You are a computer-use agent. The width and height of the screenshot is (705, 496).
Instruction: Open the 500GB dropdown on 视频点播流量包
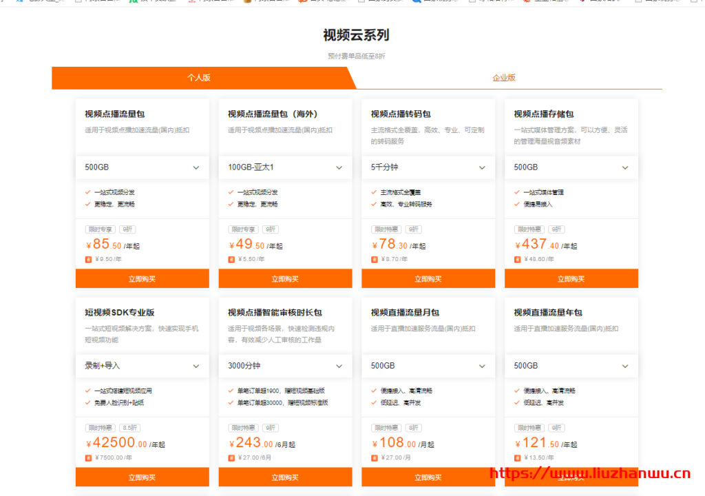142,167
